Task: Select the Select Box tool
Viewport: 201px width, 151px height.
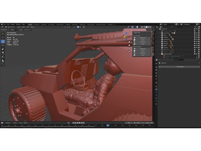Action: (3, 34)
